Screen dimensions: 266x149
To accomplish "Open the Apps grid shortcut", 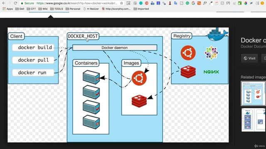I will click(x=8, y=9).
